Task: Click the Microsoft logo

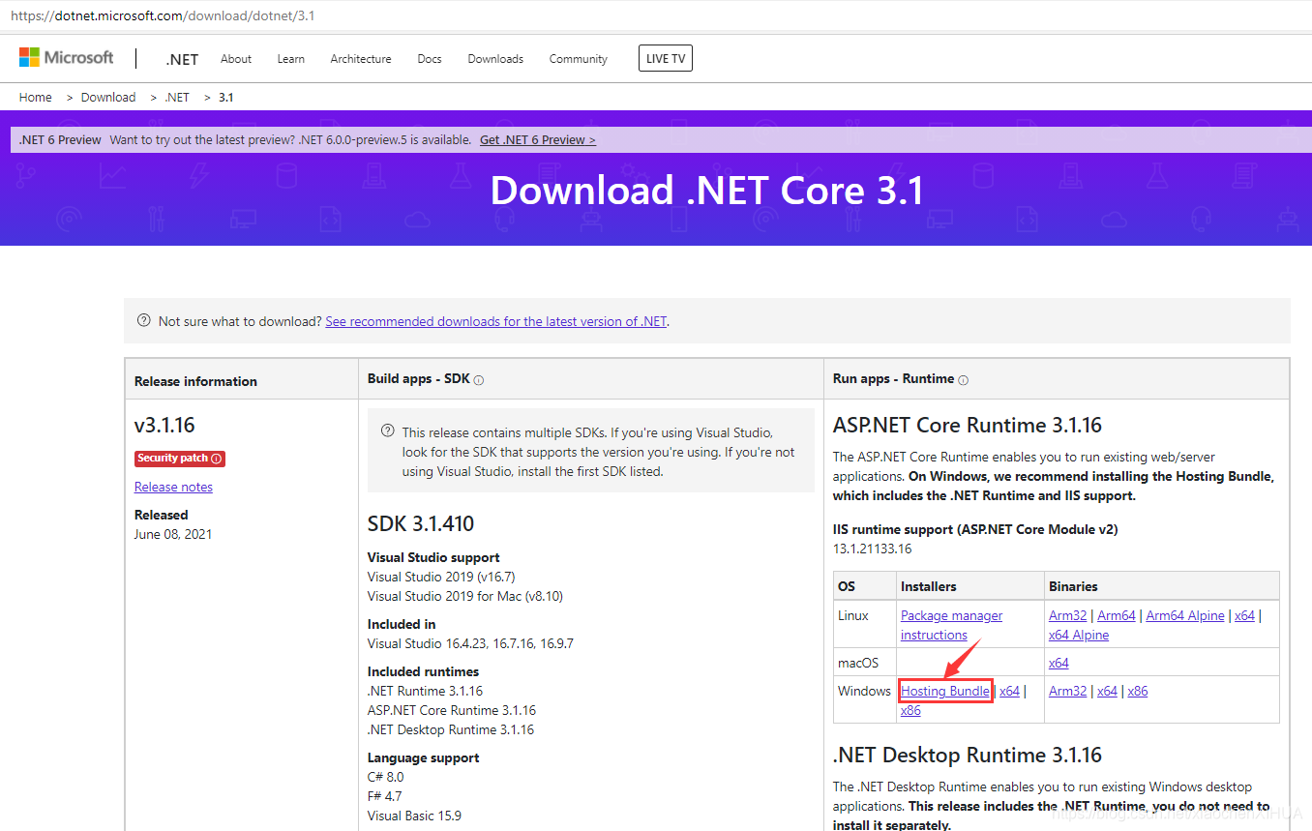Action: coord(66,58)
